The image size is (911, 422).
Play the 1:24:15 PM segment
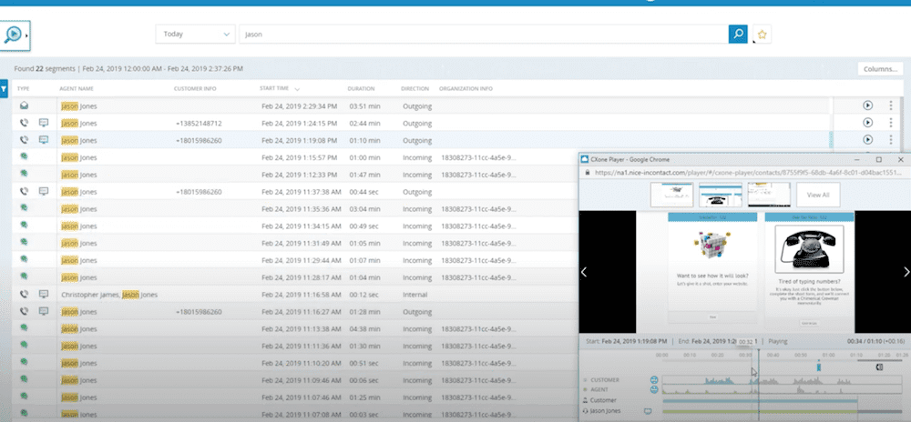coord(867,122)
